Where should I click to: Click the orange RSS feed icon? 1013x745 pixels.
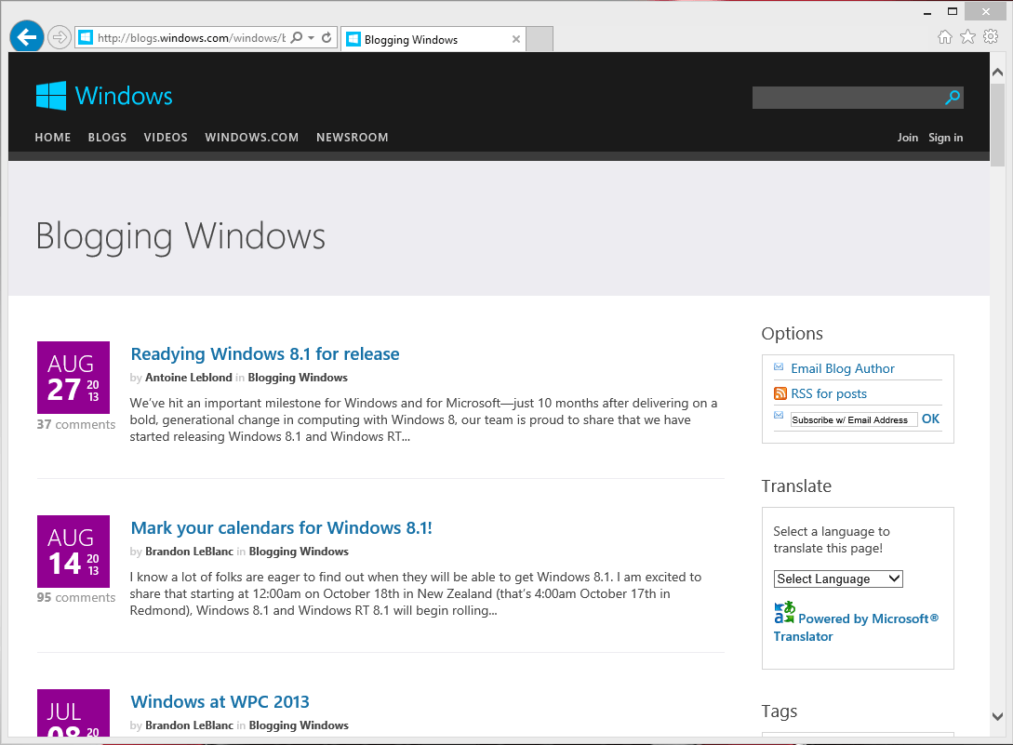tap(780, 393)
